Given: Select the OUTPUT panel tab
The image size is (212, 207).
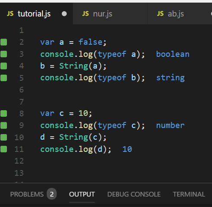Looking at the screenshot, I should (x=82, y=194).
